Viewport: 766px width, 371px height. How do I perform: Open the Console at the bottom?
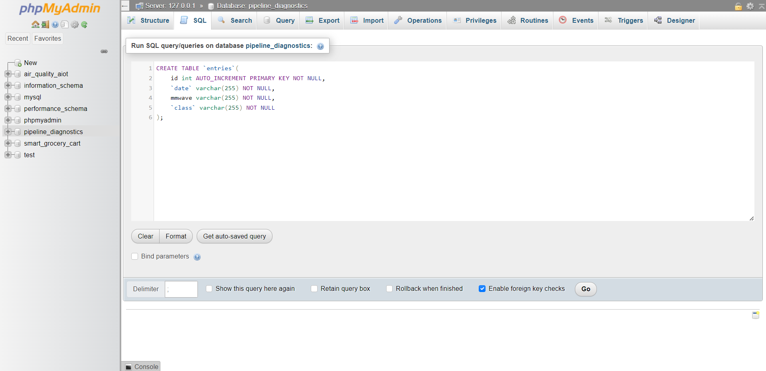[140, 366]
